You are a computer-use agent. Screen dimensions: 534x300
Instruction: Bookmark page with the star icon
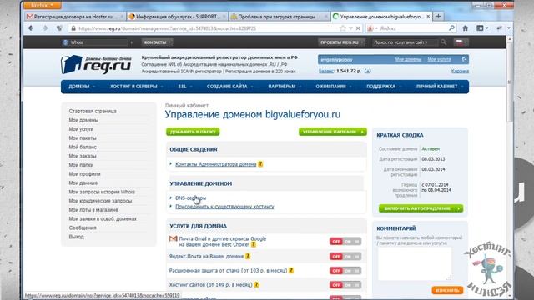click(x=343, y=28)
